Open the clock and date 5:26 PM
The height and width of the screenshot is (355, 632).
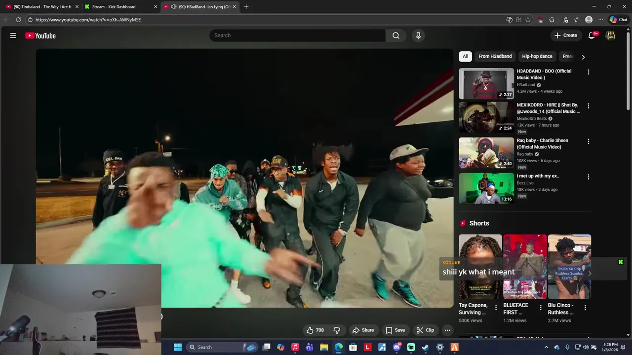coord(610,347)
